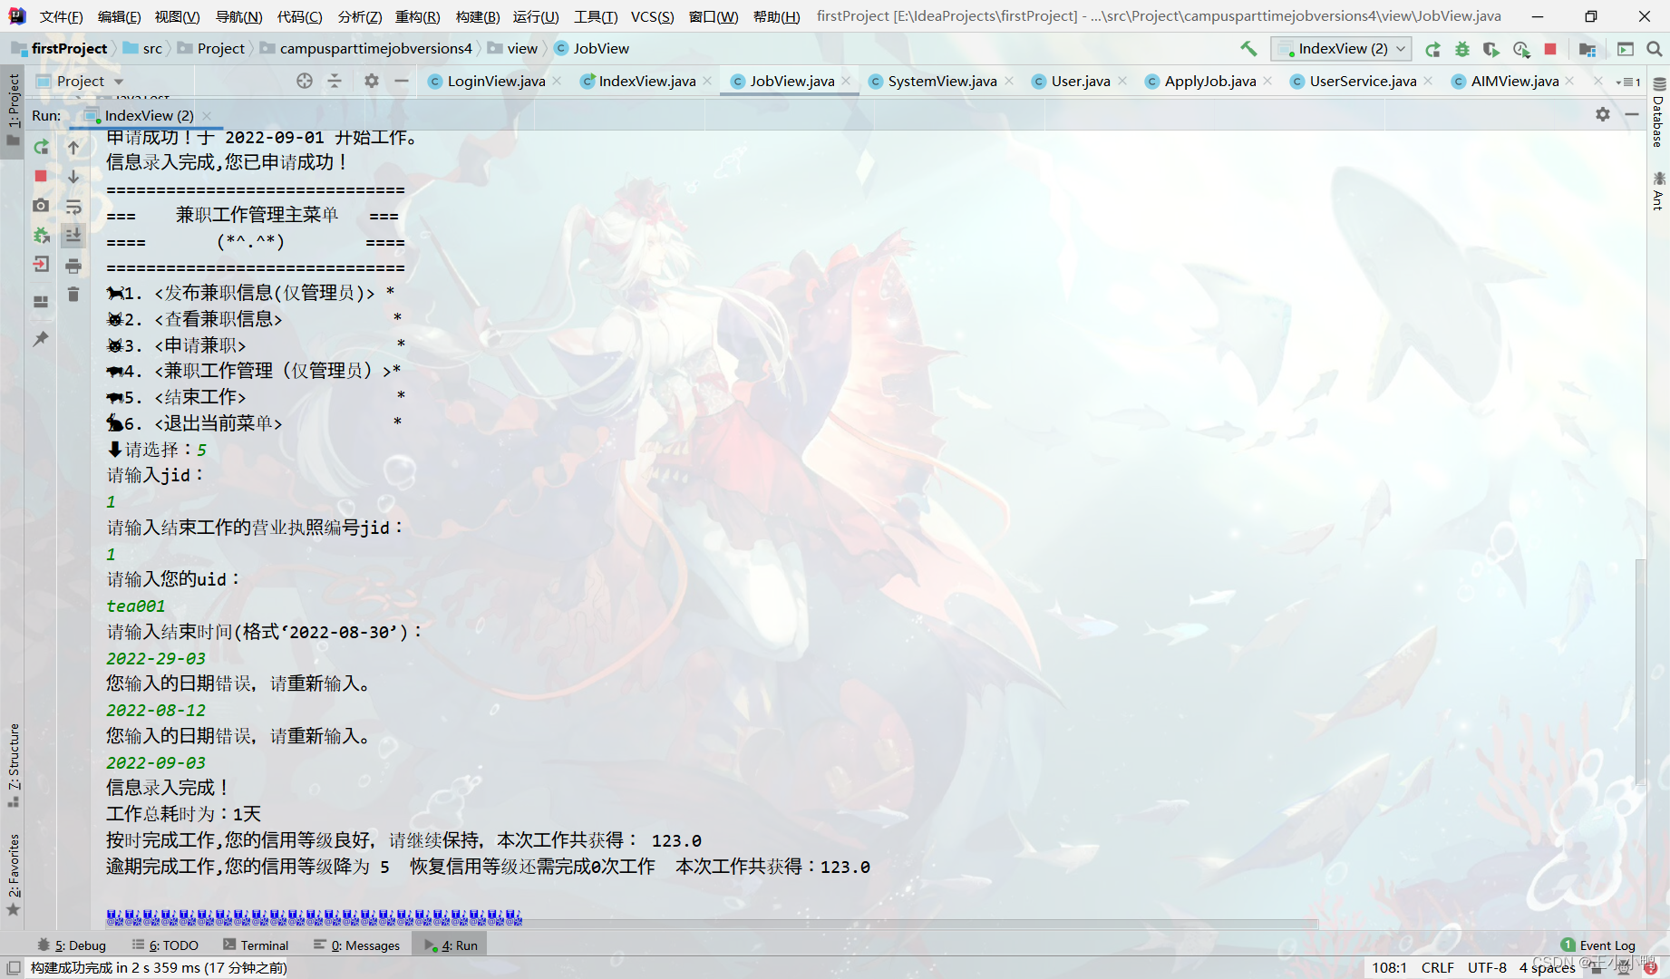Click the green Run icon in top toolbar

[1432, 49]
